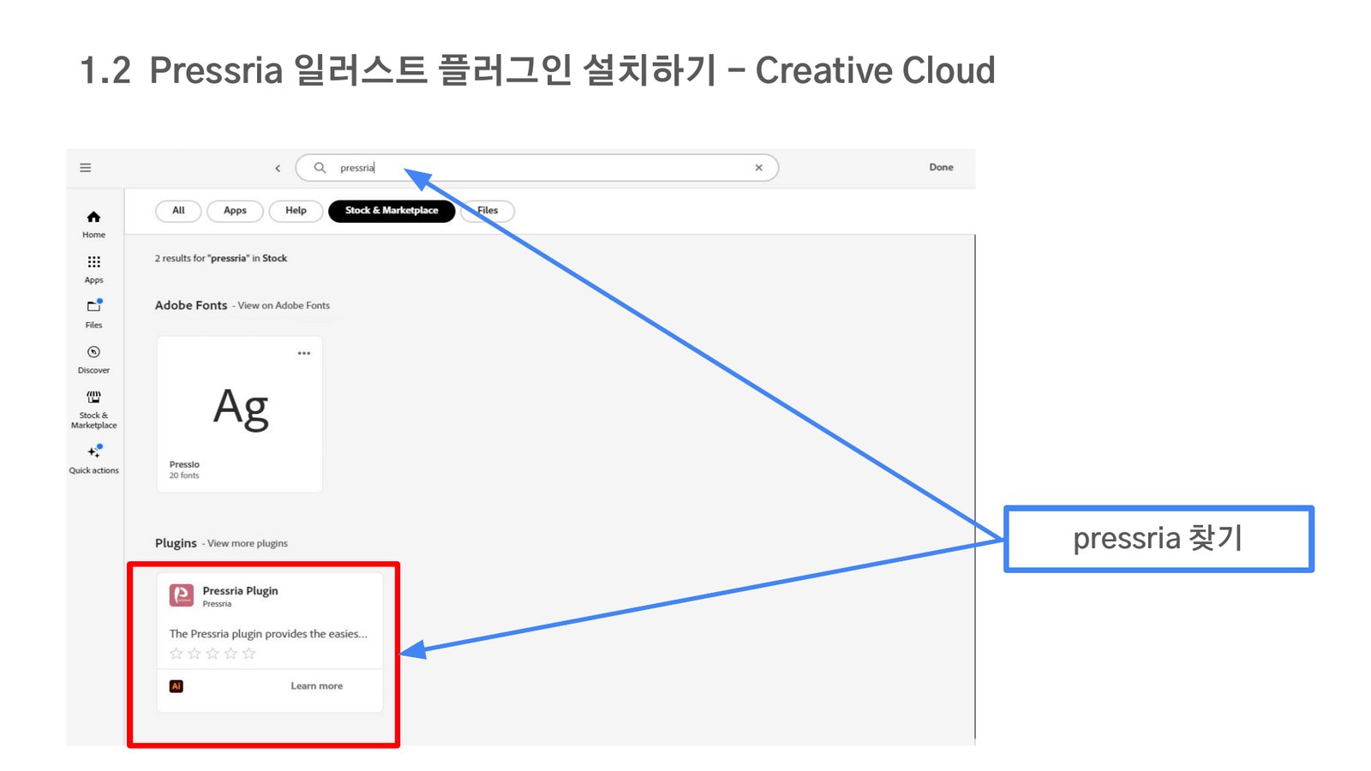Go back with the left chevron
The width and height of the screenshot is (1371, 771).
(278, 168)
